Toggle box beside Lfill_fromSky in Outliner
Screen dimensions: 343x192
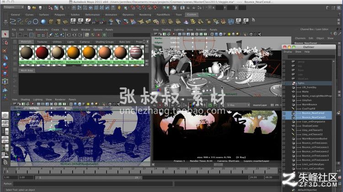(x=284, y=88)
